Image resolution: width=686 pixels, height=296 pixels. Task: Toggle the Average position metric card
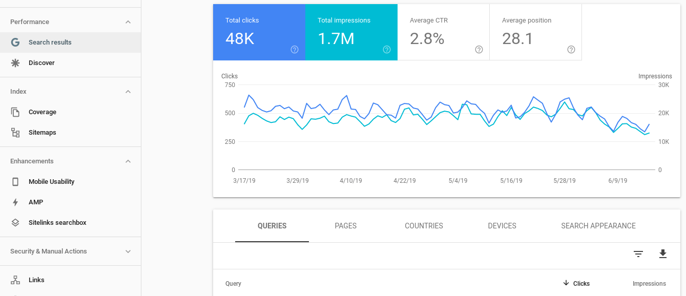(535, 32)
